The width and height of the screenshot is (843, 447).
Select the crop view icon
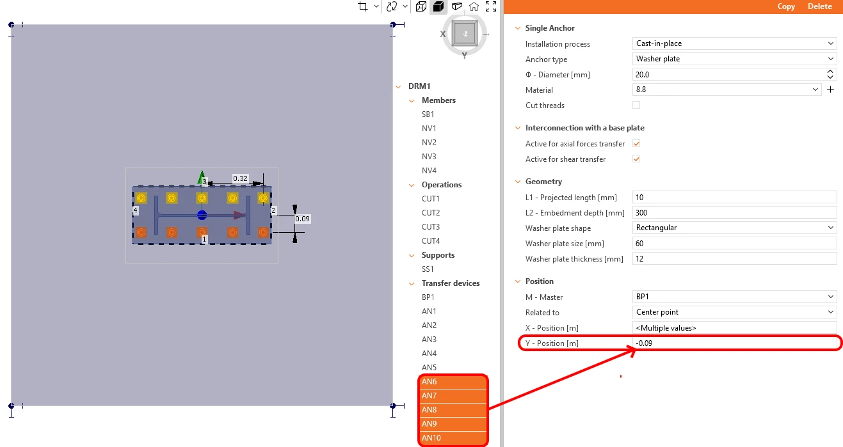pyautogui.click(x=362, y=6)
